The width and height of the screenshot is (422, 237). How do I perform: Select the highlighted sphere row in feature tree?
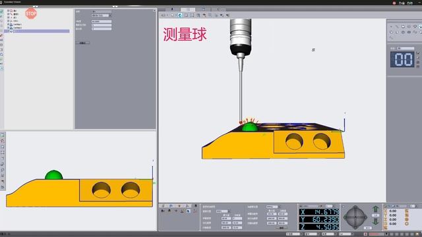(37, 31)
